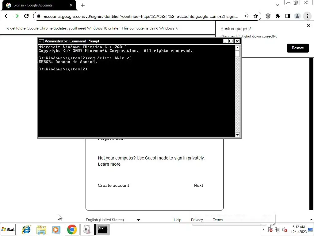Open the Extensions puzzle piece menu
Viewport: 314px width, 236px height.
point(278,16)
